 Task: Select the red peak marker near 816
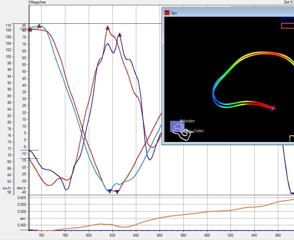click(x=108, y=28)
